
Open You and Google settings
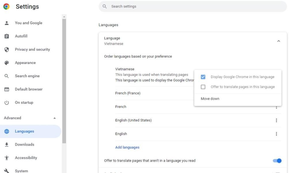[29, 23]
